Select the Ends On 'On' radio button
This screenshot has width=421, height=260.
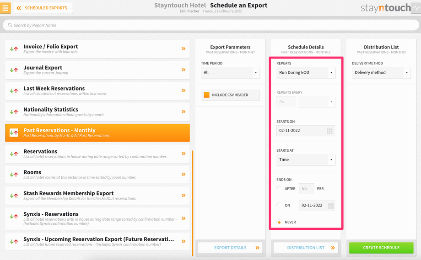[279, 205]
